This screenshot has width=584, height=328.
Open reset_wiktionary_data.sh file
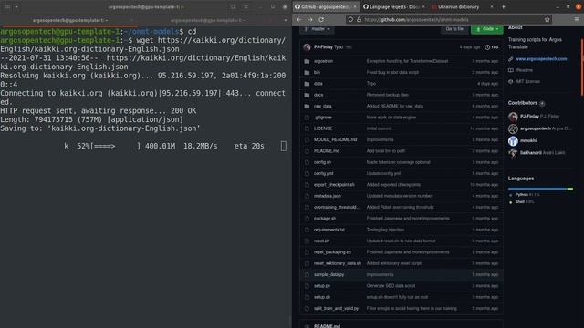[x=338, y=263]
